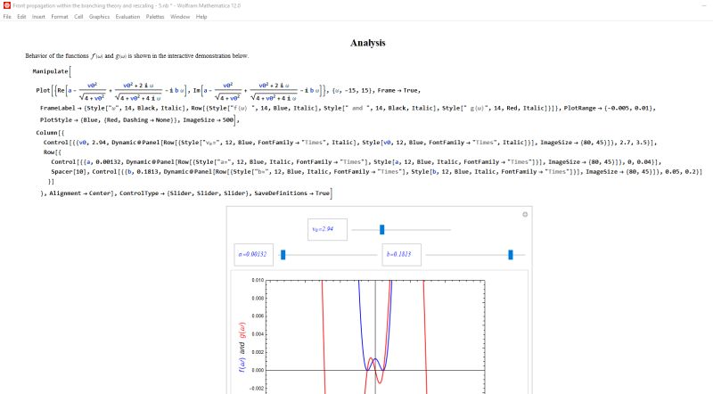
Task: Click the Column[{ line in code
Action: click(x=50, y=133)
